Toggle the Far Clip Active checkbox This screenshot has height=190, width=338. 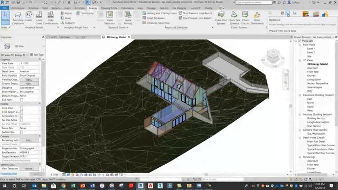point(22,120)
